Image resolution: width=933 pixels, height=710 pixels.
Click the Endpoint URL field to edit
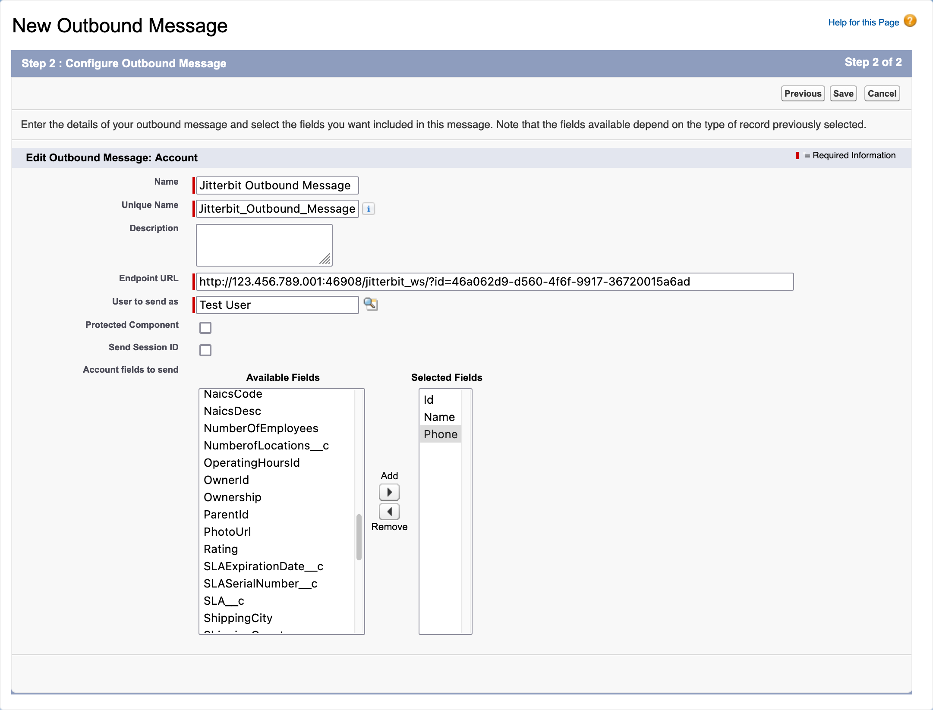[x=496, y=280]
